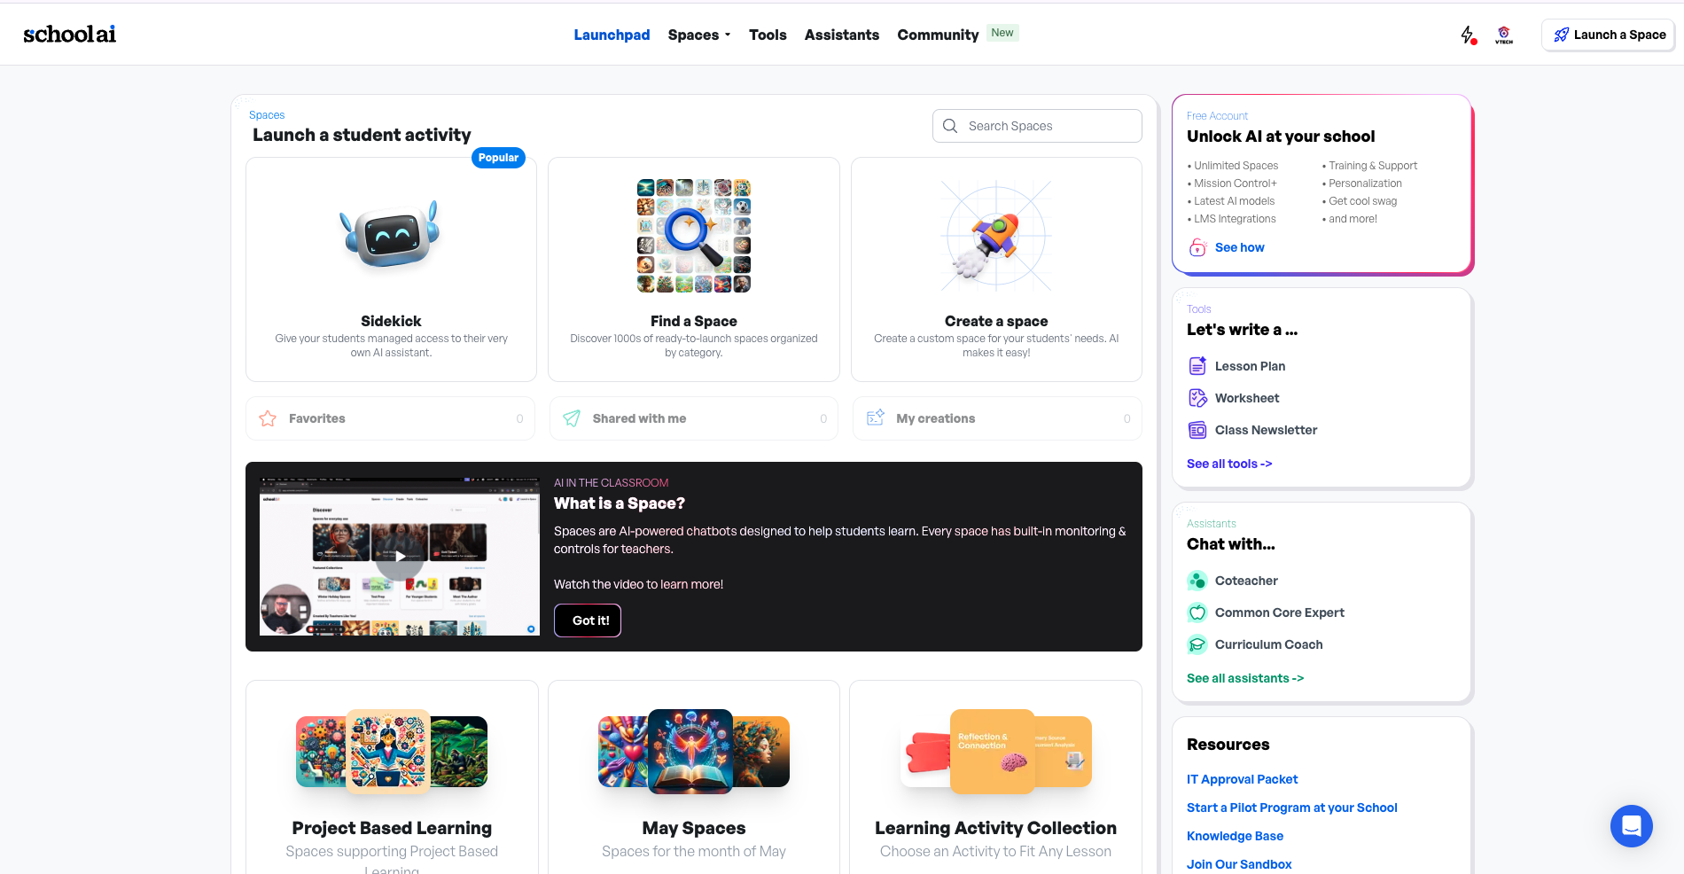Open See all assistants link
The image size is (1684, 874).
pyautogui.click(x=1245, y=678)
